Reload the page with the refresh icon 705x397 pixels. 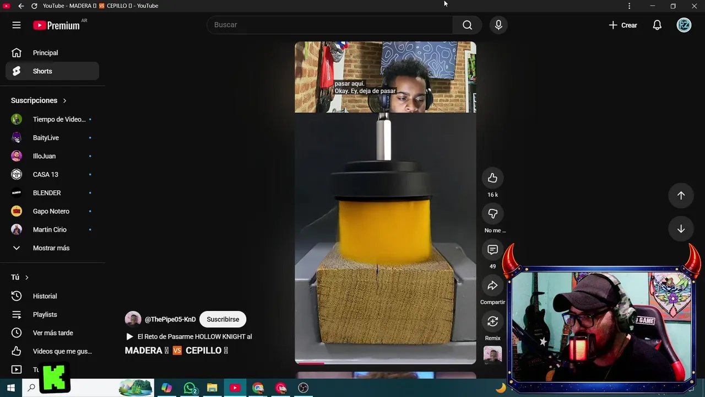click(34, 6)
